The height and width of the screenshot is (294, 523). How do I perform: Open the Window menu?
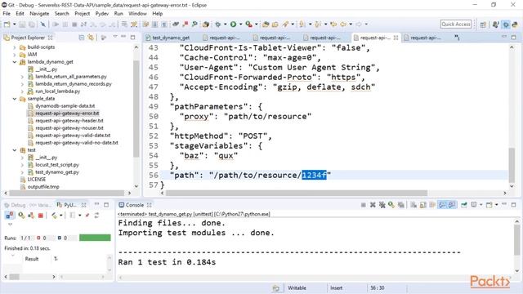pyautogui.click(x=137, y=14)
